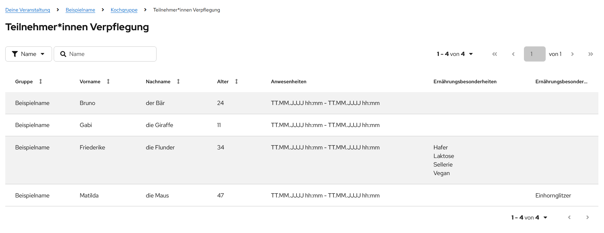Viewport: 604px width, 233px height.
Task: Sort table by Nachname column
Action: coord(178,82)
